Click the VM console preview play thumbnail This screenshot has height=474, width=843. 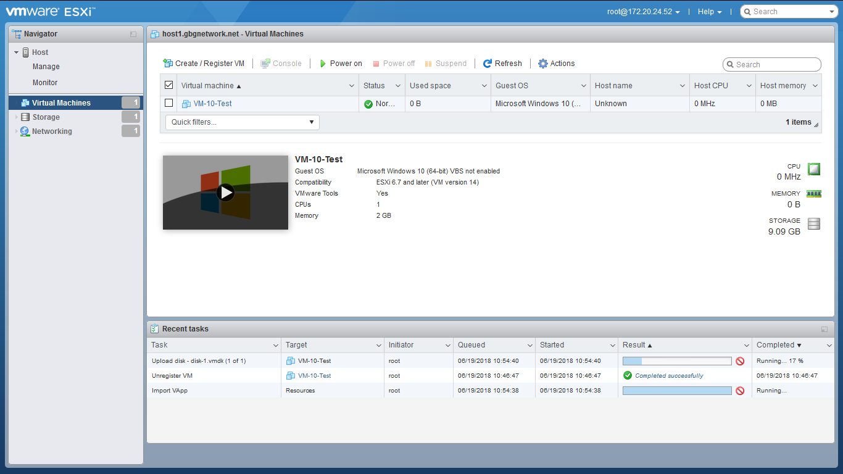tap(226, 193)
